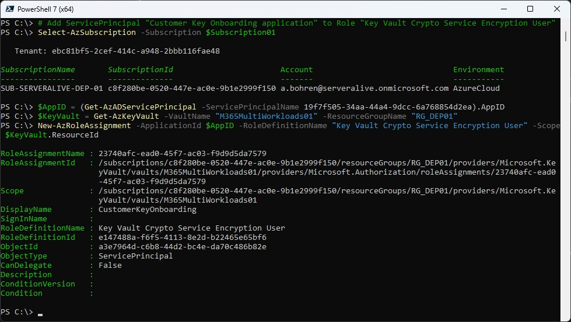Click the PowerShell icon in title bar

[x=10, y=9]
